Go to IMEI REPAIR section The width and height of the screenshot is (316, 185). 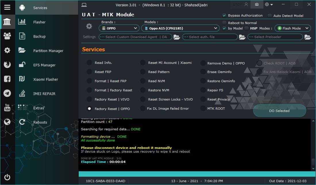coord(44,94)
